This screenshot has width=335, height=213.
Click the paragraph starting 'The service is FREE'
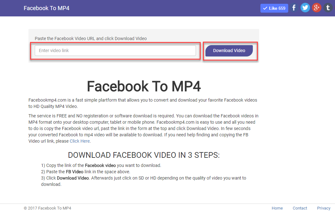click(x=143, y=128)
